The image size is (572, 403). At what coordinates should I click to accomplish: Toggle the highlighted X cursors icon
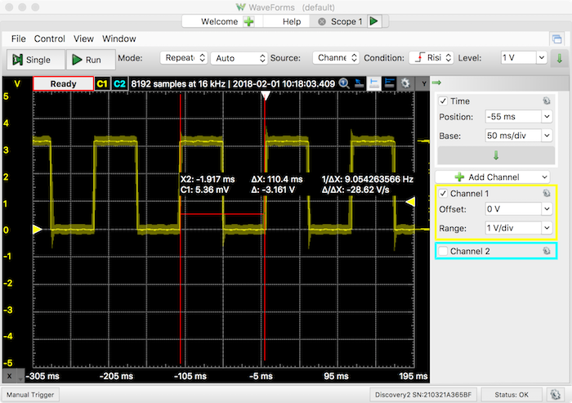374,83
